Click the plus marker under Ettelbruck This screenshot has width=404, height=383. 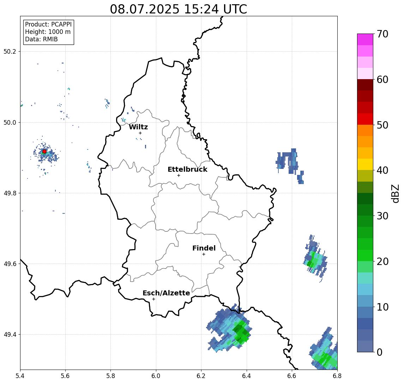179,176
